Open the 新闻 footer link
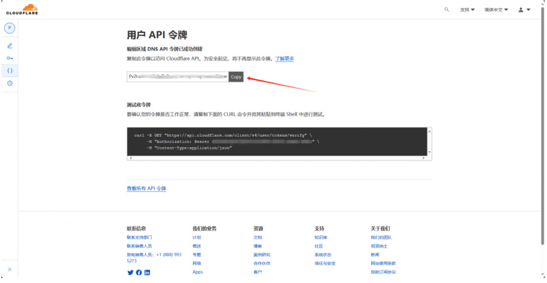 click(375, 255)
